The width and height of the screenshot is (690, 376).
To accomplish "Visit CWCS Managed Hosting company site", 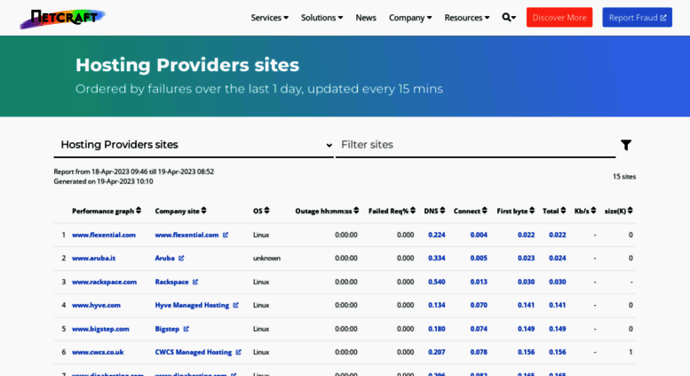I will pos(194,352).
